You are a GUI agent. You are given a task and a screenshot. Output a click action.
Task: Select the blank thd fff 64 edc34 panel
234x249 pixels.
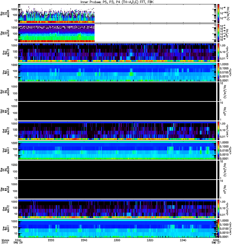coord(117,92)
